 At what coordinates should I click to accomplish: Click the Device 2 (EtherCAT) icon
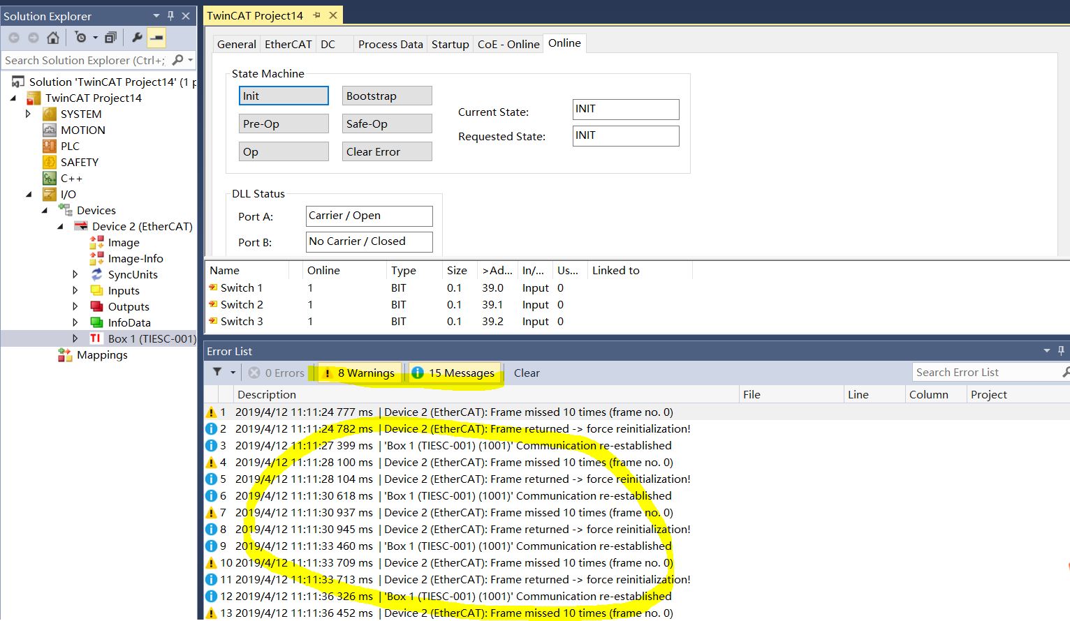[x=81, y=226]
